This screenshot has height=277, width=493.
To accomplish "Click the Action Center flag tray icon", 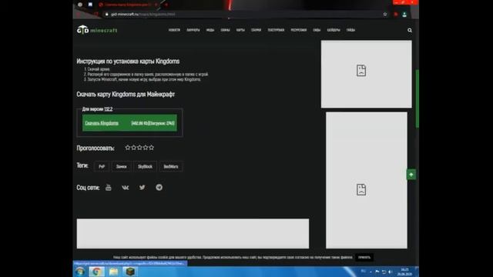I will click(377, 272).
